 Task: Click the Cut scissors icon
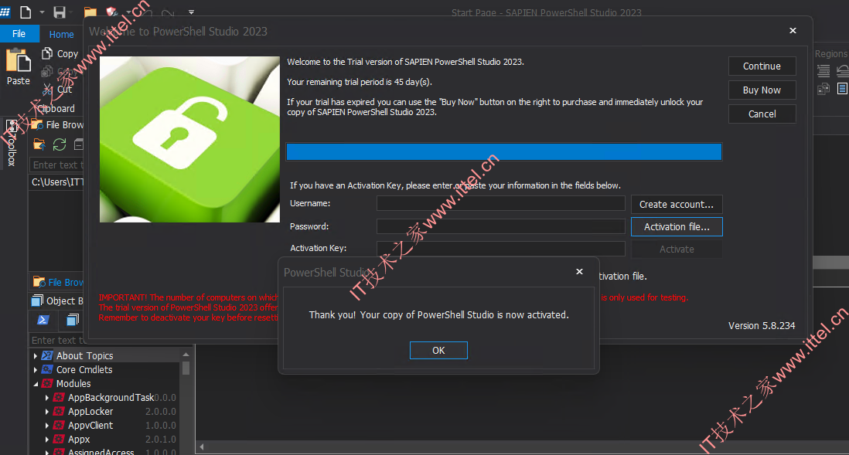click(x=48, y=90)
